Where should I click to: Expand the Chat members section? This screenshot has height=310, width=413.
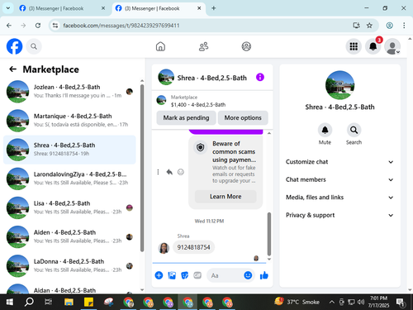click(x=339, y=179)
